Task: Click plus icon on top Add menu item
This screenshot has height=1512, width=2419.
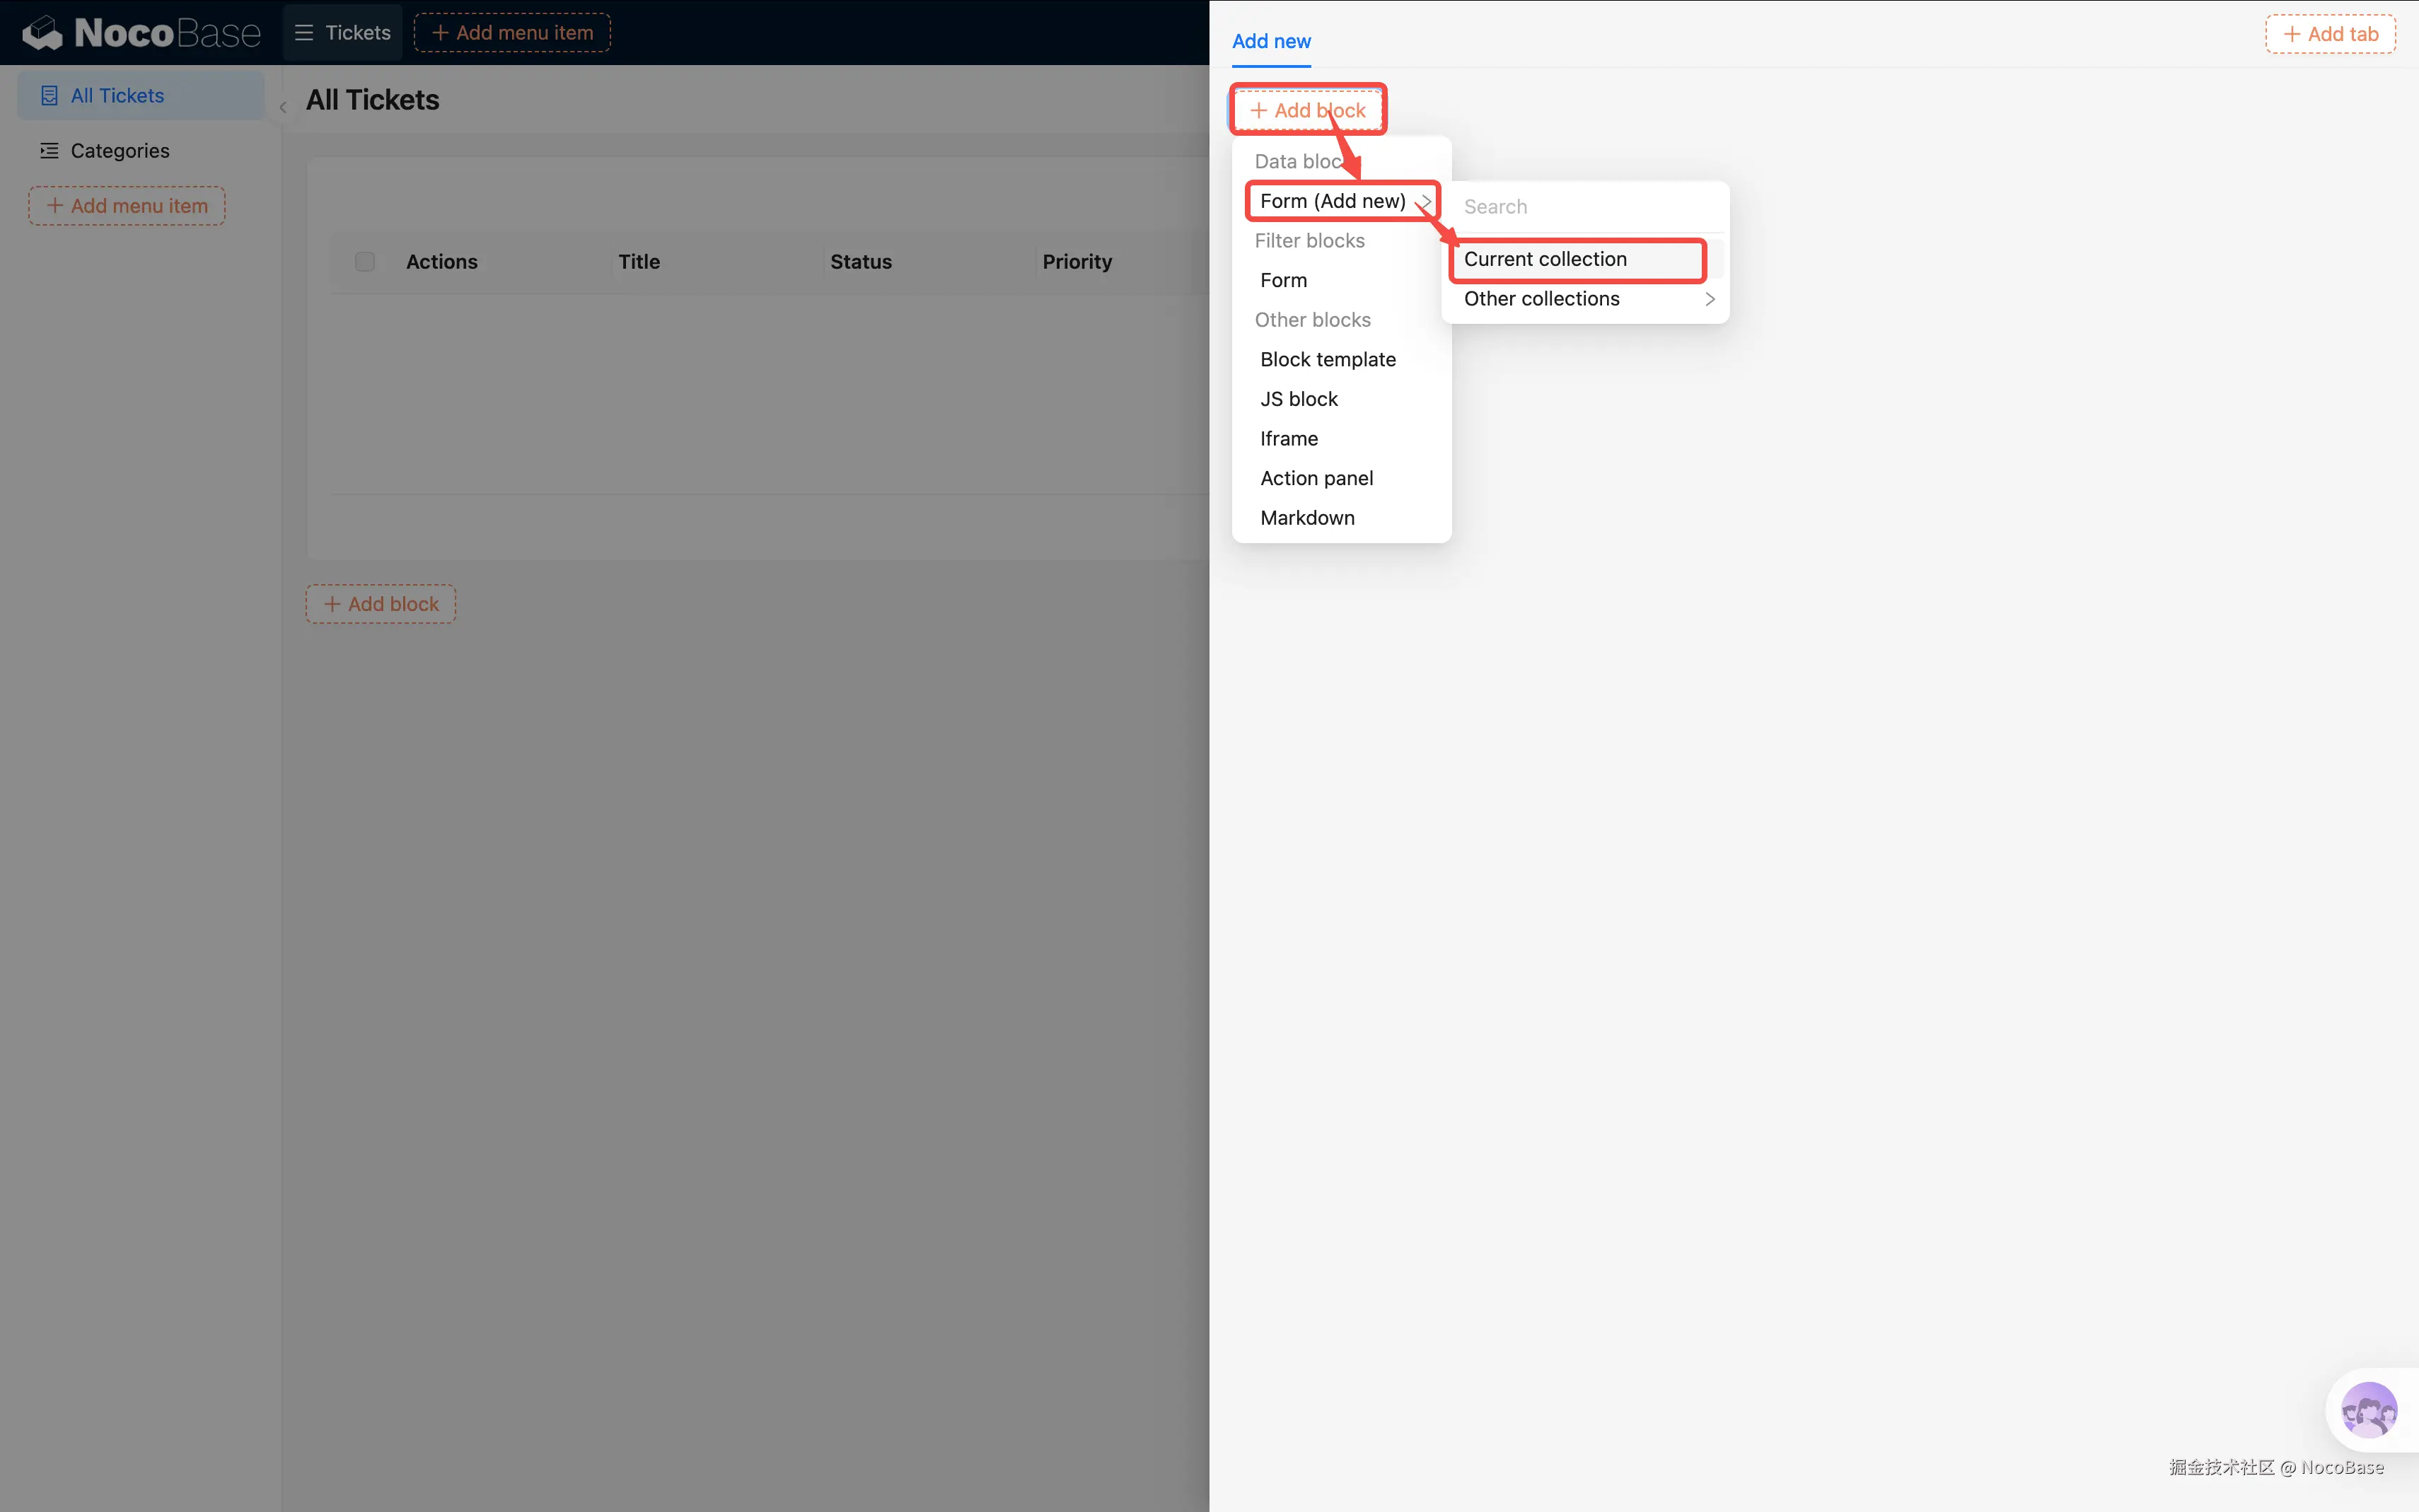Action: click(x=440, y=33)
